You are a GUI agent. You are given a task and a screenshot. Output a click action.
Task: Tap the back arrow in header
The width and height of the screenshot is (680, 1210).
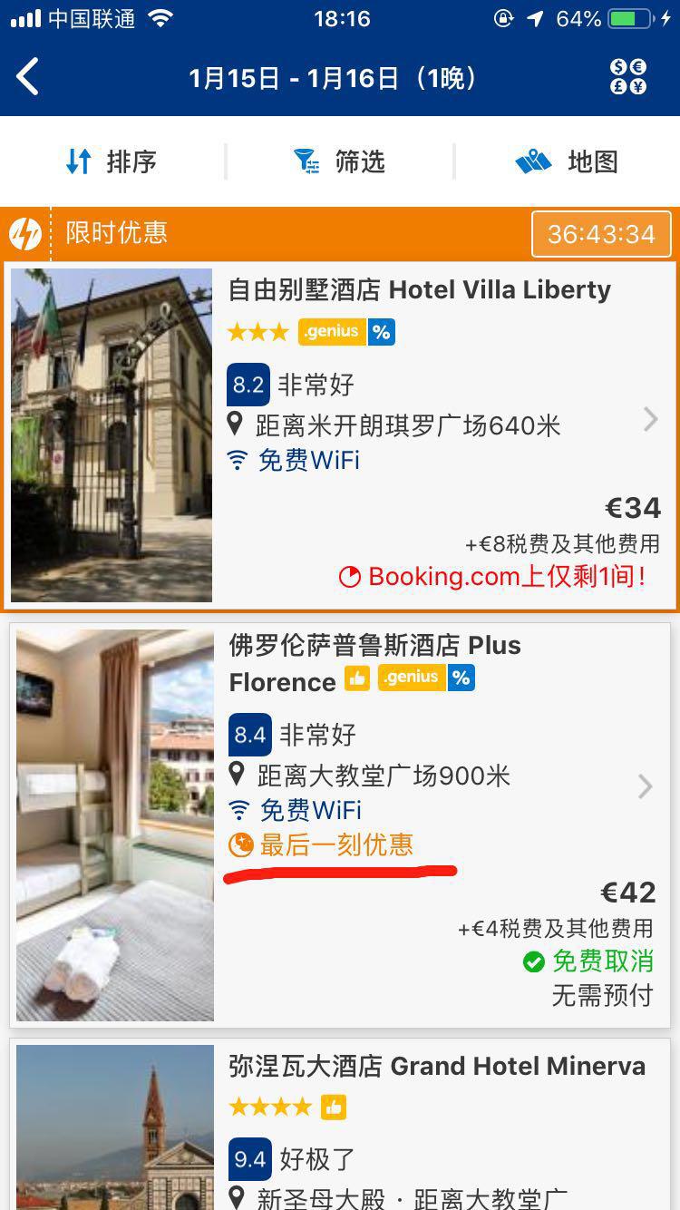coord(28,77)
